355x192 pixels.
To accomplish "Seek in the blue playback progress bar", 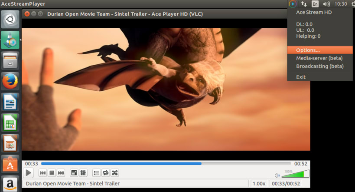I will (x=166, y=163).
